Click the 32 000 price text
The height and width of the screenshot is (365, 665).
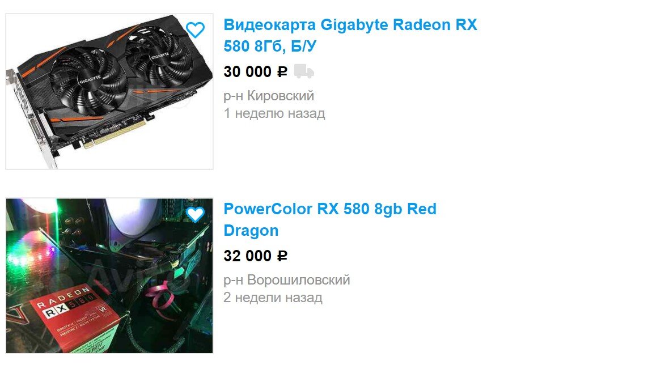(x=247, y=256)
